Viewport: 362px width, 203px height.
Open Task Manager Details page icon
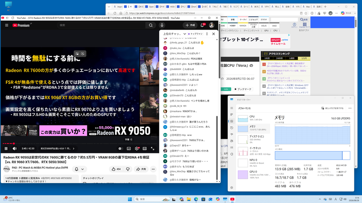point(232,148)
